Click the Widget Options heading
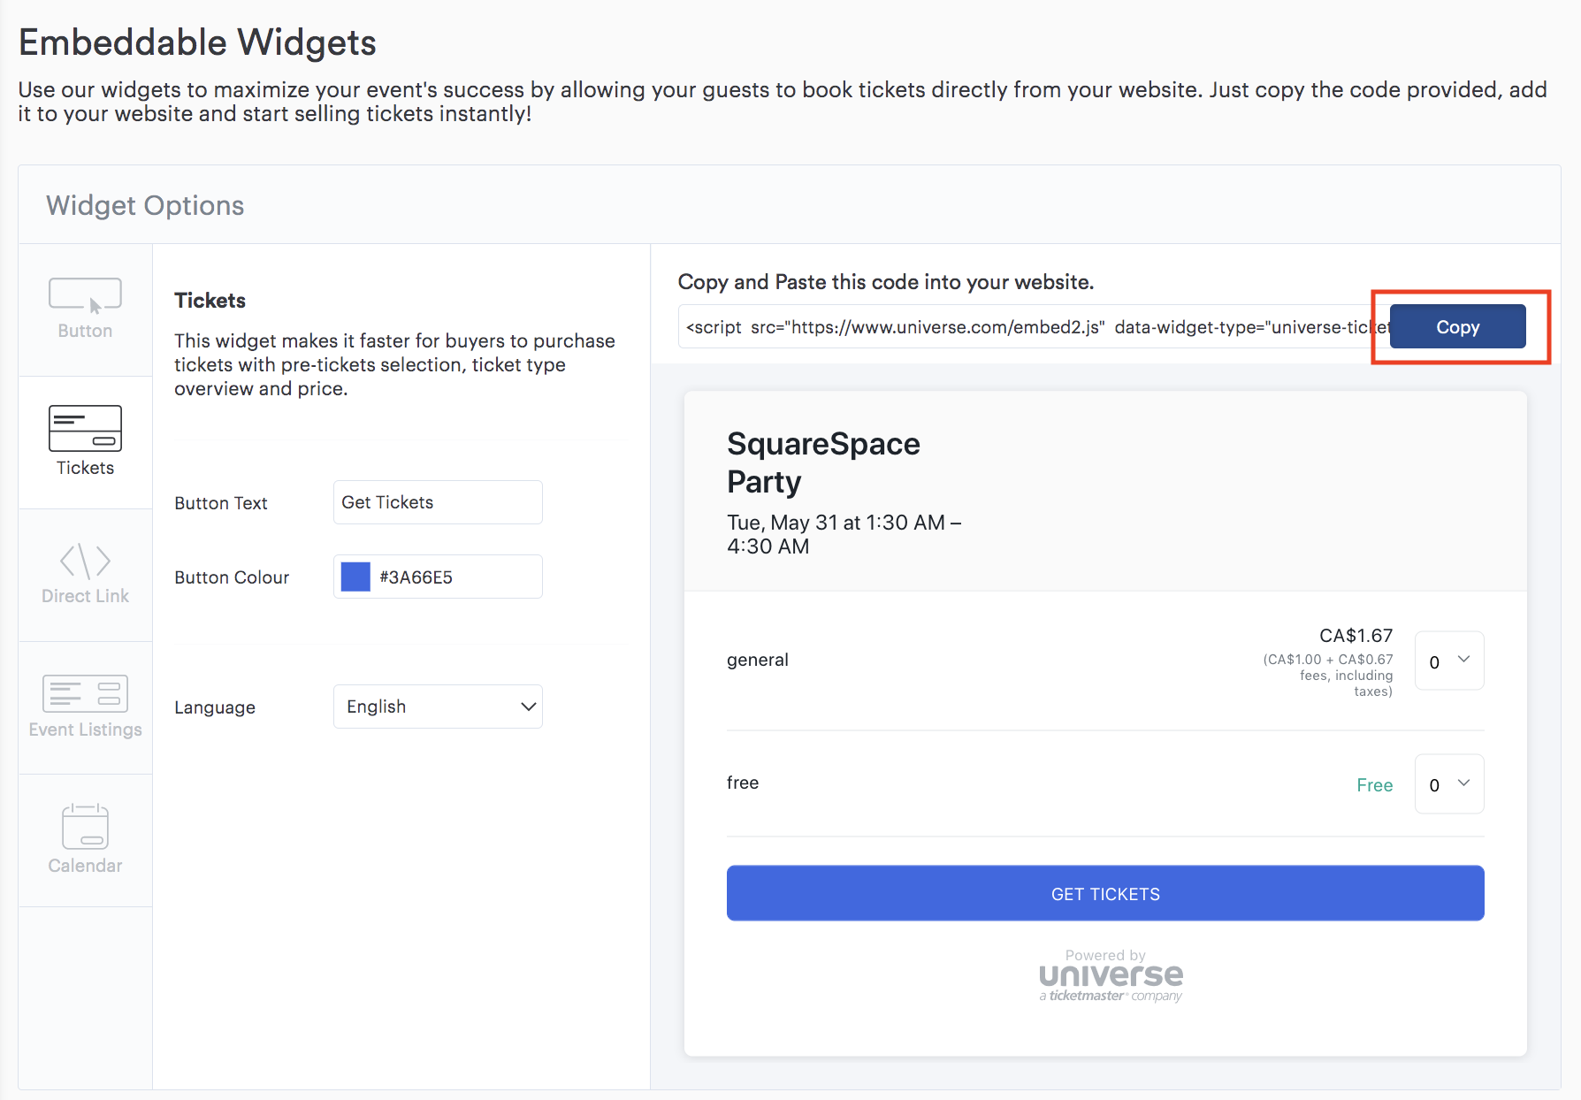Screen dimensions: 1581x1100 point(145,205)
